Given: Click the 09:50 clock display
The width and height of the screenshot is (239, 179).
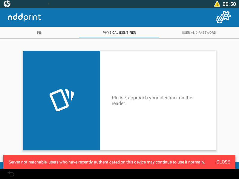Looking at the screenshot, I should 229,4.
